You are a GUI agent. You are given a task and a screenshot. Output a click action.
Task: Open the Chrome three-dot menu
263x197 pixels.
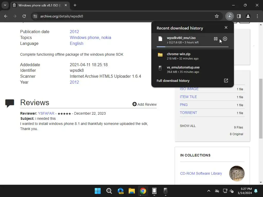coord(257,16)
